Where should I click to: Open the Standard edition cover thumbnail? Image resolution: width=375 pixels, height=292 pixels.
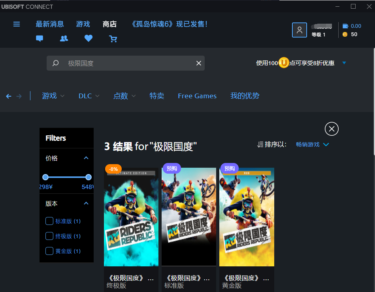point(189,217)
